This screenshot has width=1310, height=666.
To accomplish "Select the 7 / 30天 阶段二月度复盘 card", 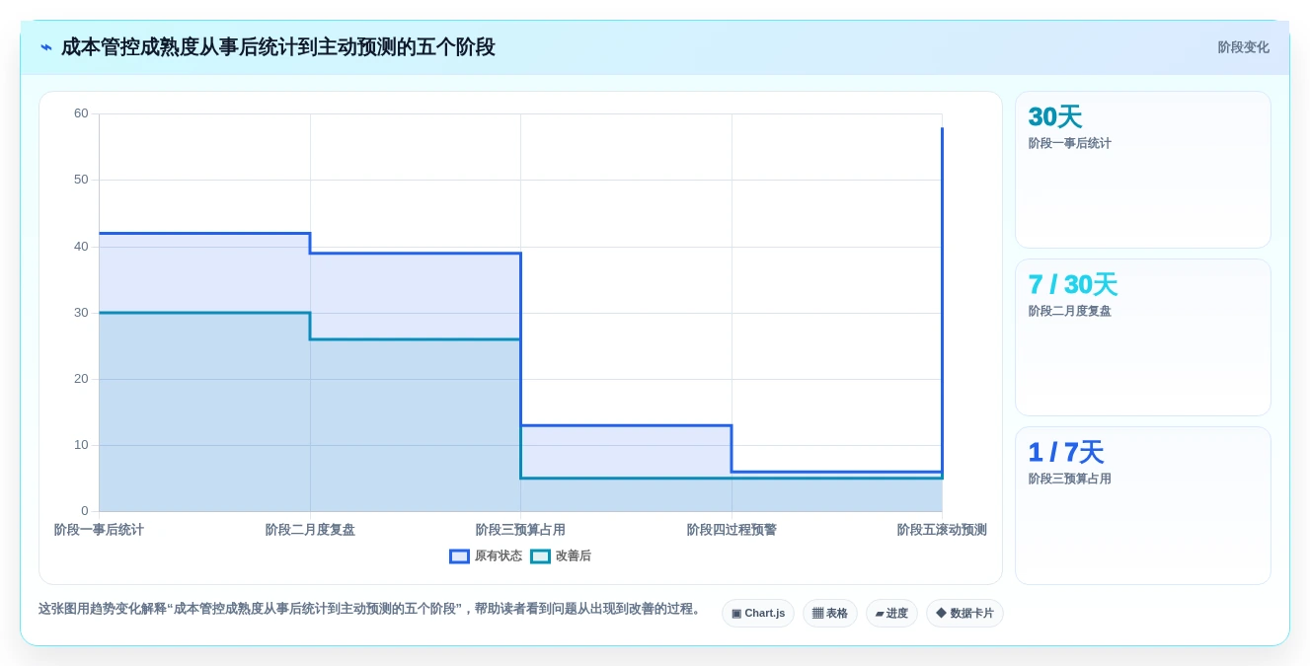I will coord(1143,337).
